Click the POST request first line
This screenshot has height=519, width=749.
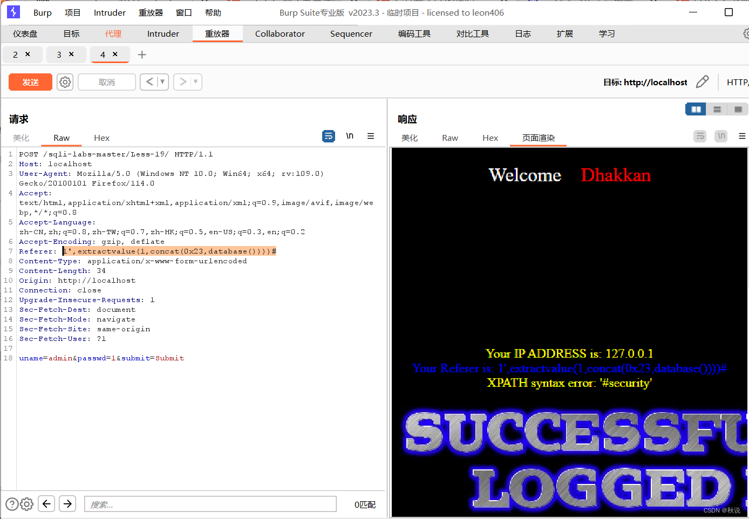pyautogui.click(x=116, y=154)
